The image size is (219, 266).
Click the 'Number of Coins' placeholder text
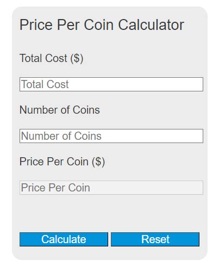point(61,136)
